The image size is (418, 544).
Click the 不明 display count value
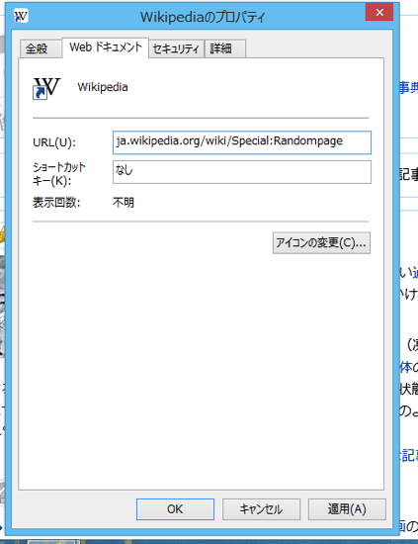pos(124,202)
